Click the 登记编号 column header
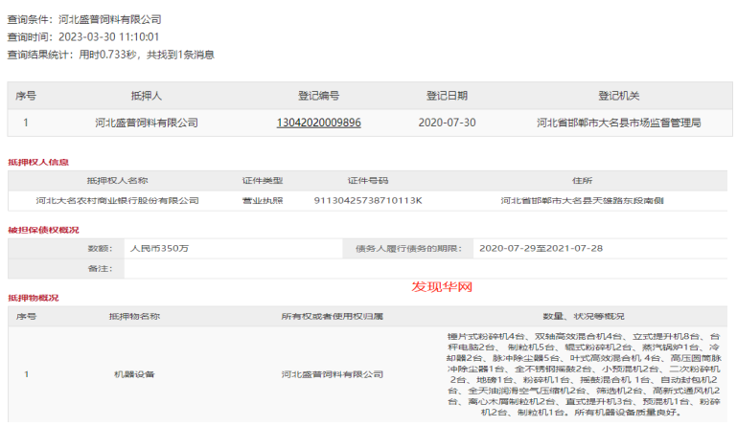The width and height of the screenshot is (737, 426). coord(319,96)
